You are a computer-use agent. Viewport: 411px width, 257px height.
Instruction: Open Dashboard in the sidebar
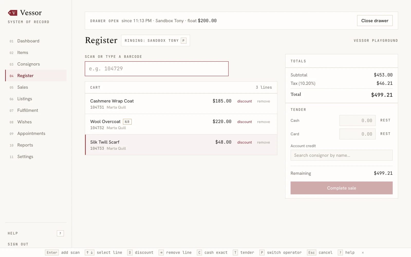(x=36, y=41)
